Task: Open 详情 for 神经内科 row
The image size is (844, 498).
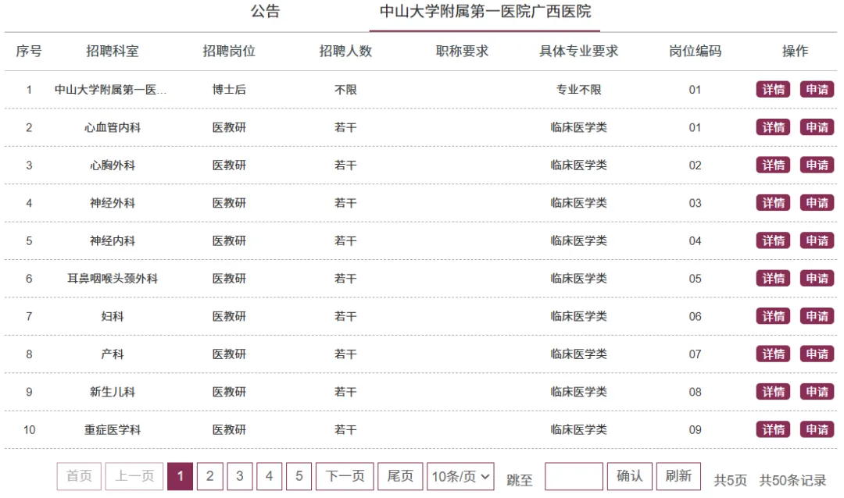Action: [773, 240]
